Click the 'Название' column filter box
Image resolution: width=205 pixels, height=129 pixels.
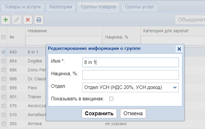click(64, 40)
